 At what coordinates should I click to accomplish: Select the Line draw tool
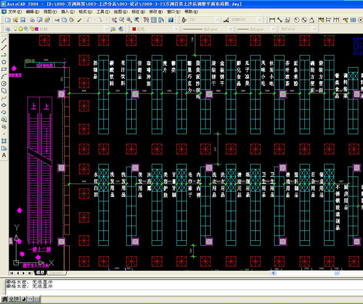4,40
